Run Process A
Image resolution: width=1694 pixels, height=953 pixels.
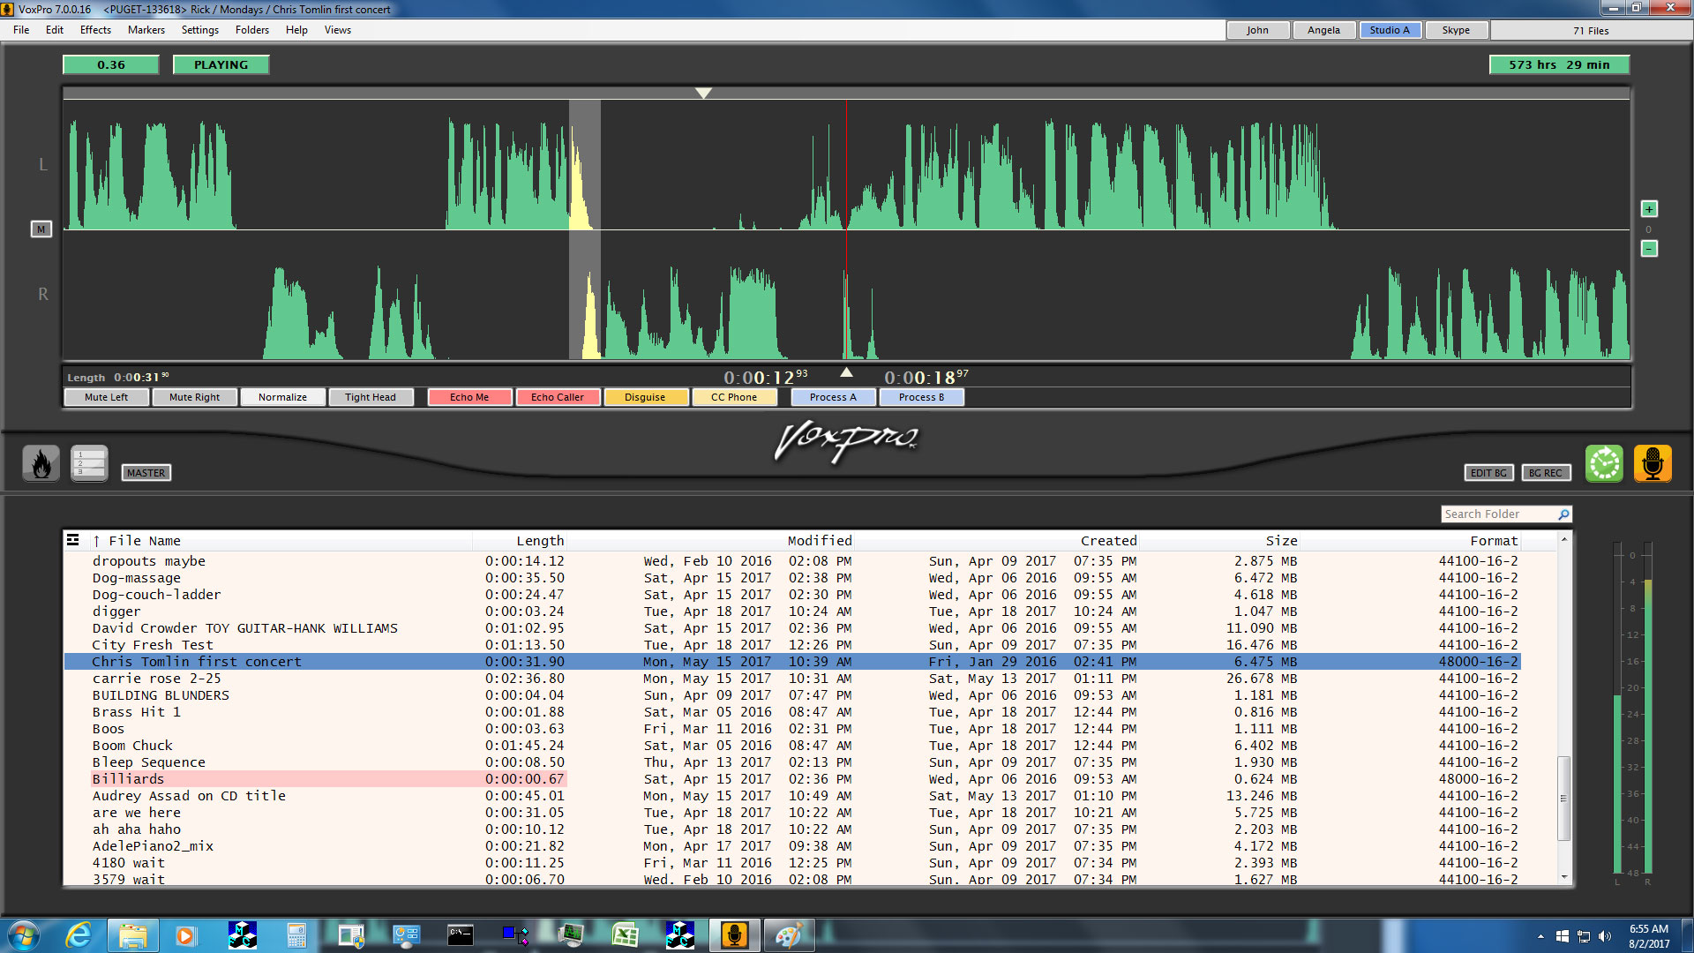point(833,397)
